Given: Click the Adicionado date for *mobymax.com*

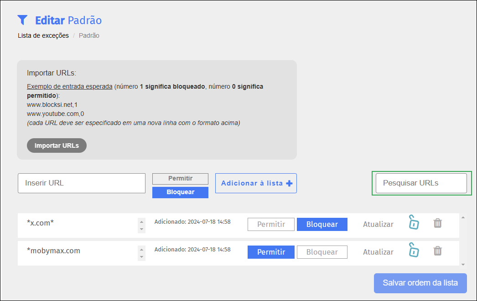Looking at the screenshot, I should (x=192, y=250).
